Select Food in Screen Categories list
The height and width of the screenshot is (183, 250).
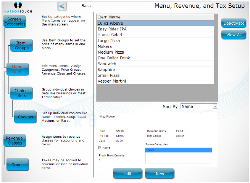point(178,150)
